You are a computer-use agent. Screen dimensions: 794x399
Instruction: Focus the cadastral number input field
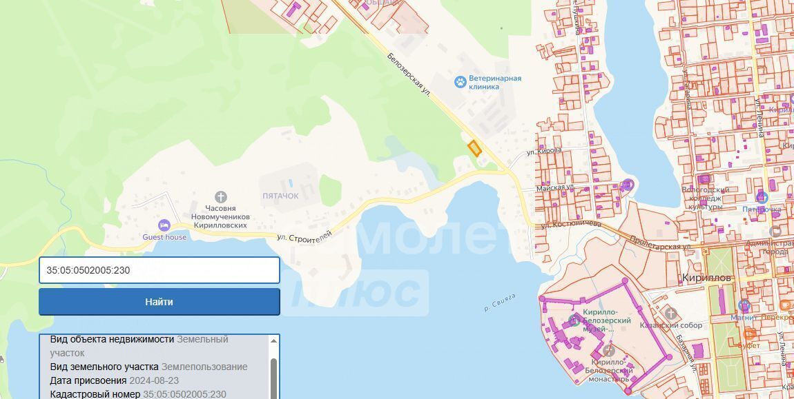pos(159,270)
